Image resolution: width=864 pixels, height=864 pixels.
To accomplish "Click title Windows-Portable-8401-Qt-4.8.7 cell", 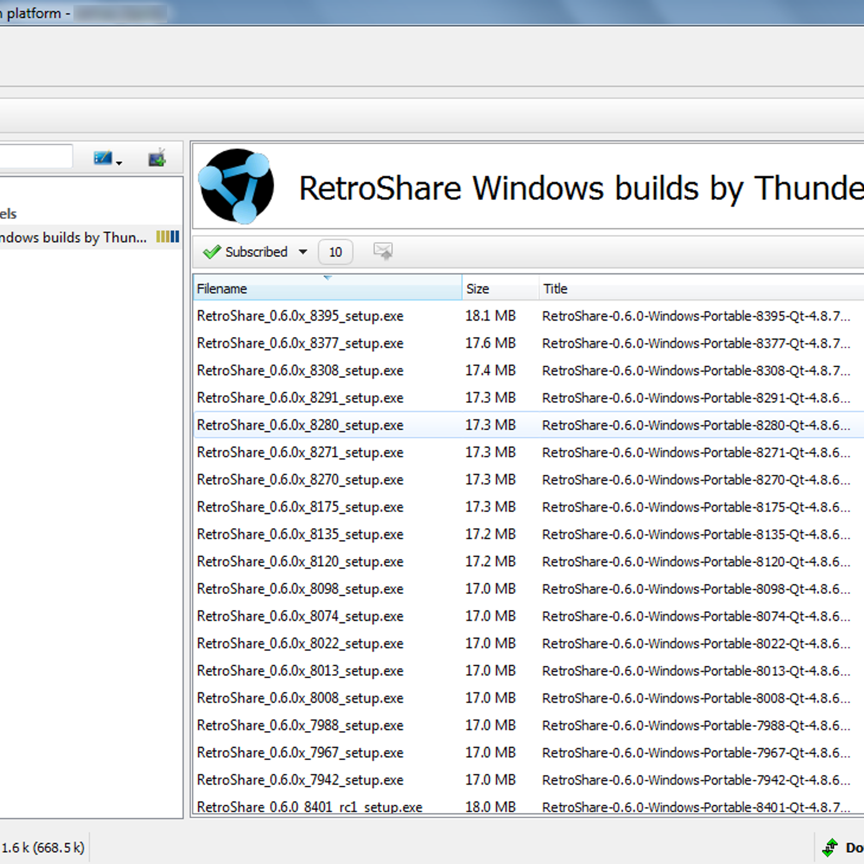I will coord(696,807).
